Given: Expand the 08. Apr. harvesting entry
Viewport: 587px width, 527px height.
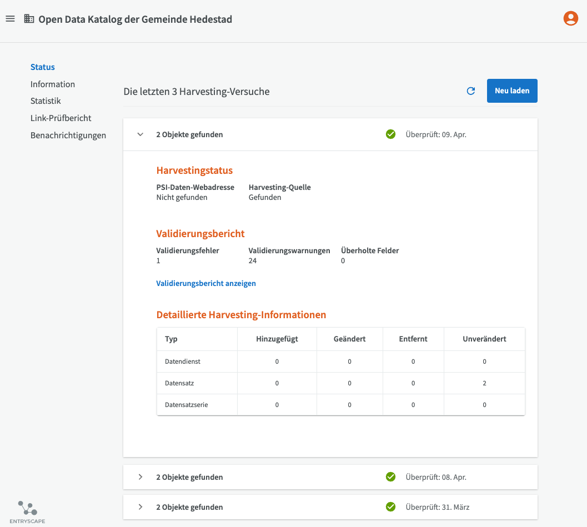Looking at the screenshot, I should (x=141, y=477).
